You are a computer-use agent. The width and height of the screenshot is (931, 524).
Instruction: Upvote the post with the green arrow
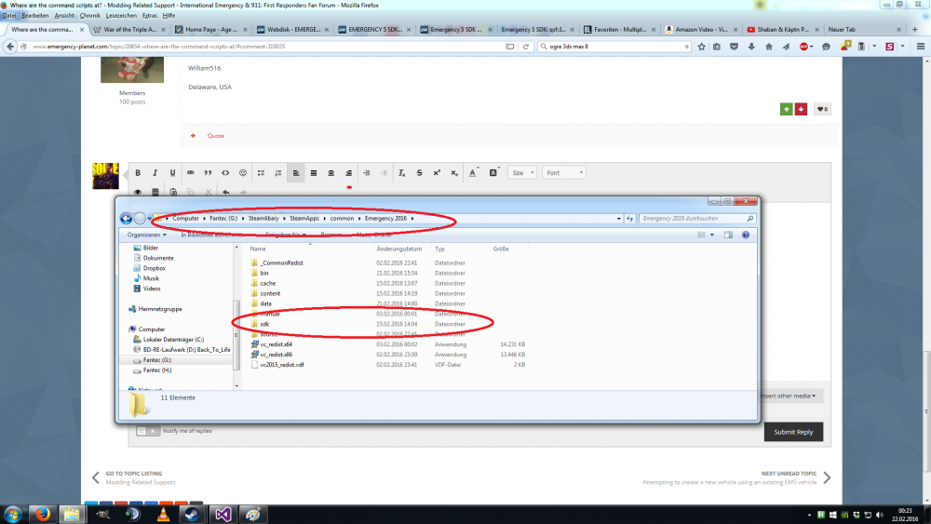[786, 109]
